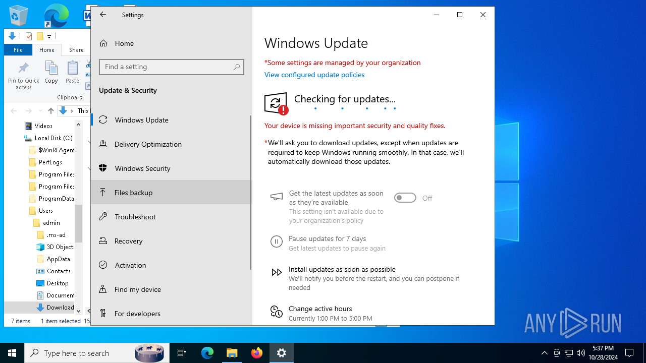646x363 pixels.
Task: Select Windows Update in the sidebar
Action: click(172, 120)
